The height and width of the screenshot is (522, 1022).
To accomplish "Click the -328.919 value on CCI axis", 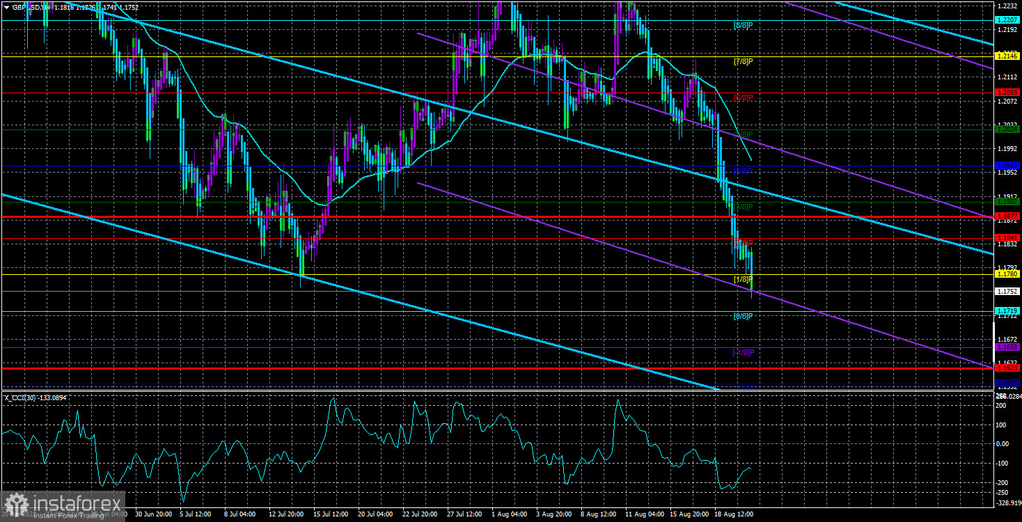I will (x=1008, y=502).
